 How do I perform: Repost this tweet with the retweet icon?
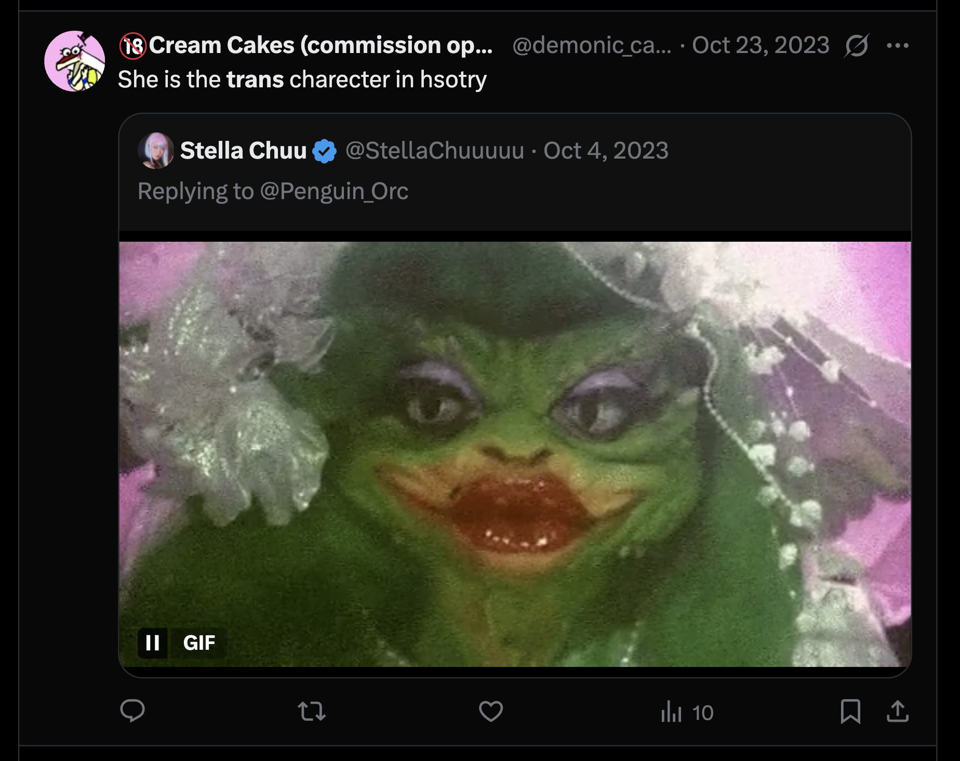click(312, 711)
